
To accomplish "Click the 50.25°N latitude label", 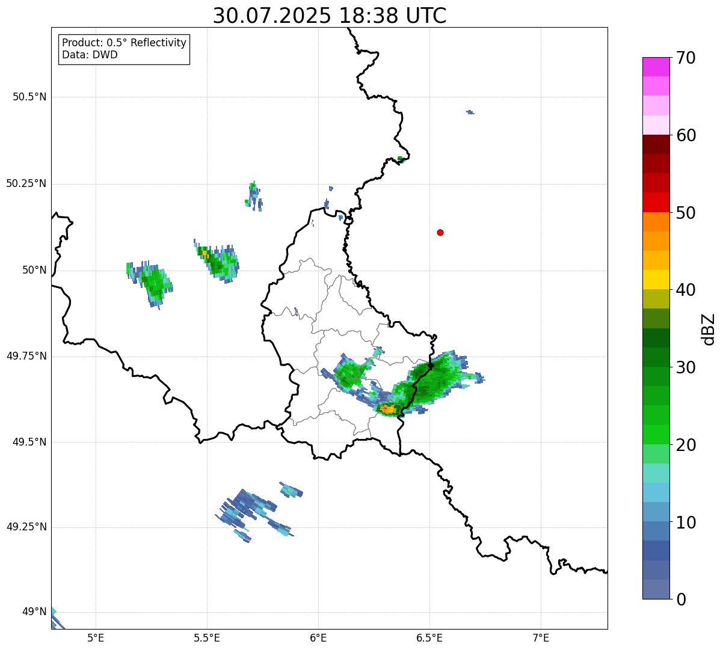I will click(26, 183).
